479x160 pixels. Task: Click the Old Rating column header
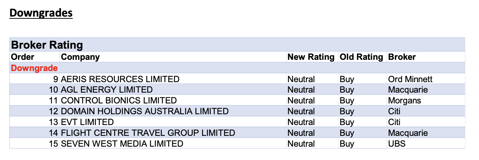pos(361,57)
